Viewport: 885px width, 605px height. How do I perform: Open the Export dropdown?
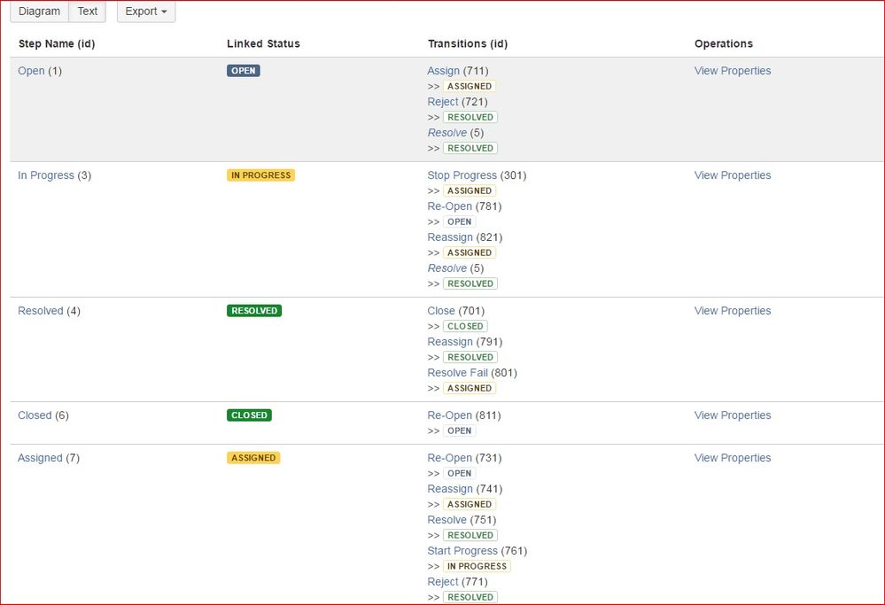pyautogui.click(x=146, y=12)
